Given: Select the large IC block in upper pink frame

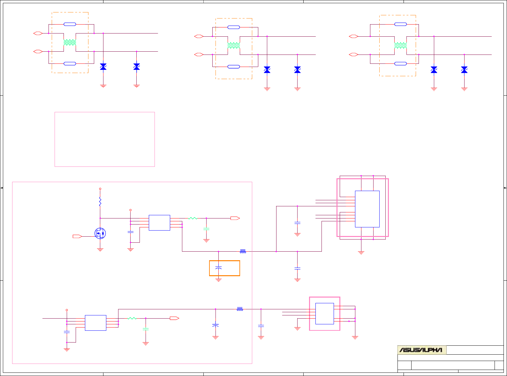Looking at the screenshot, I should [x=367, y=209].
